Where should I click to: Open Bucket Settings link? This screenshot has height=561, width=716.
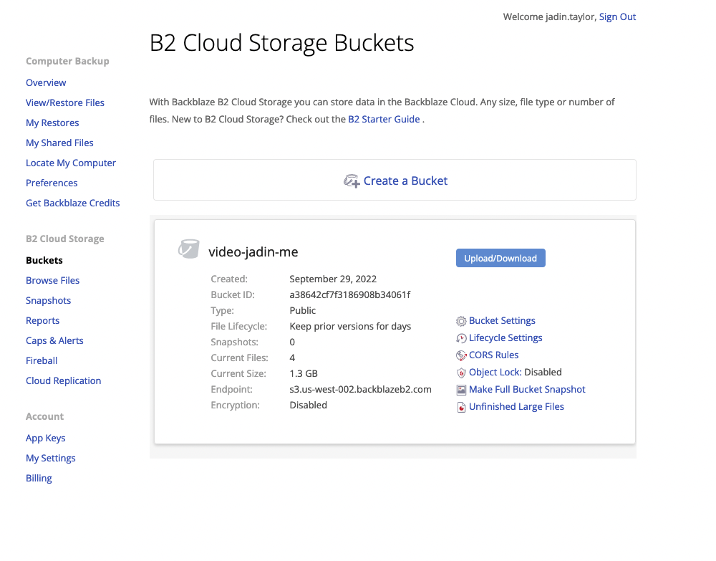pyautogui.click(x=502, y=321)
